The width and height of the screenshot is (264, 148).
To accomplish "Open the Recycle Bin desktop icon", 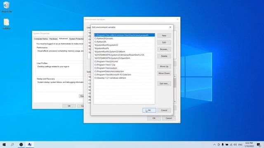I will tap(7, 7).
